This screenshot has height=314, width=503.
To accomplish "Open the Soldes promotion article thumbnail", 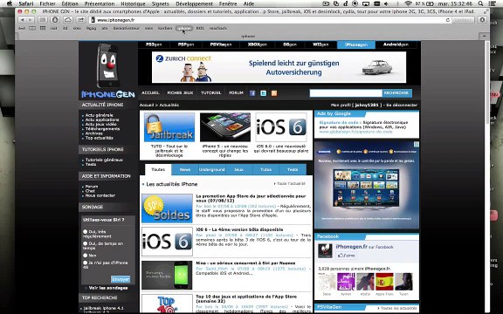I will (167, 208).
